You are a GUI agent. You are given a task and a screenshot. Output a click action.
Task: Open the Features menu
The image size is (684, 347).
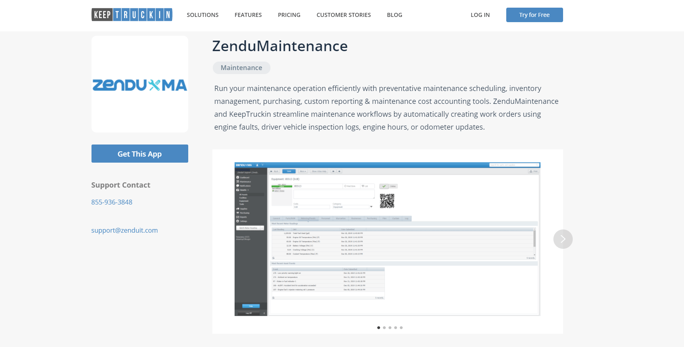[248, 15]
